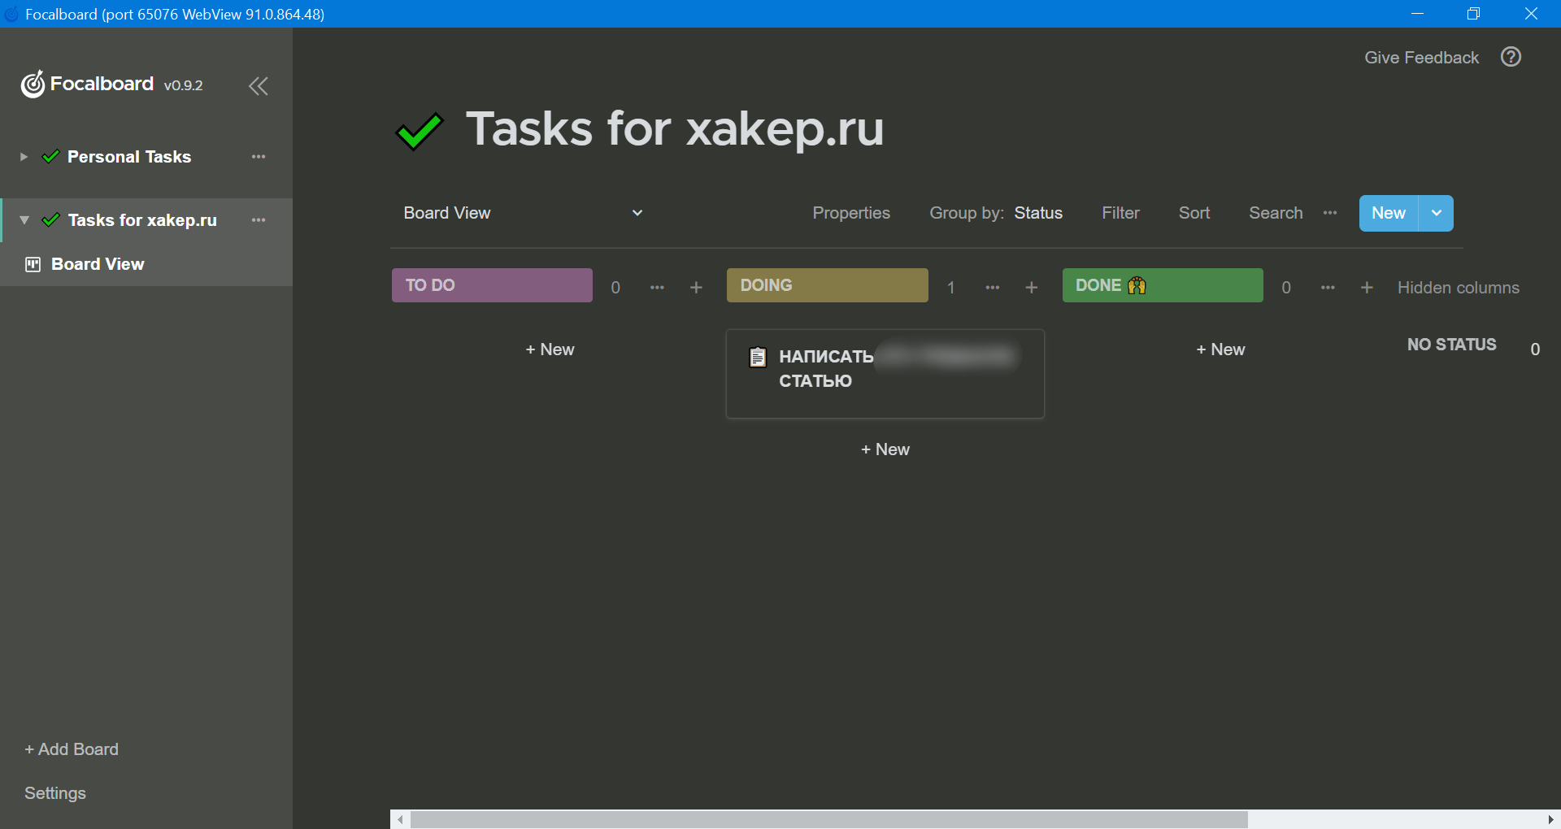Image resolution: width=1561 pixels, height=829 pixels.
Task: Click the horizontal scrollbar thumb
Action: pos(828,819)
